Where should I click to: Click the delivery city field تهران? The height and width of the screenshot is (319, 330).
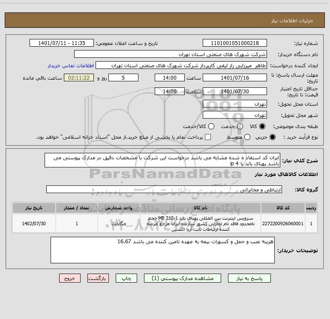coord(235,115)
